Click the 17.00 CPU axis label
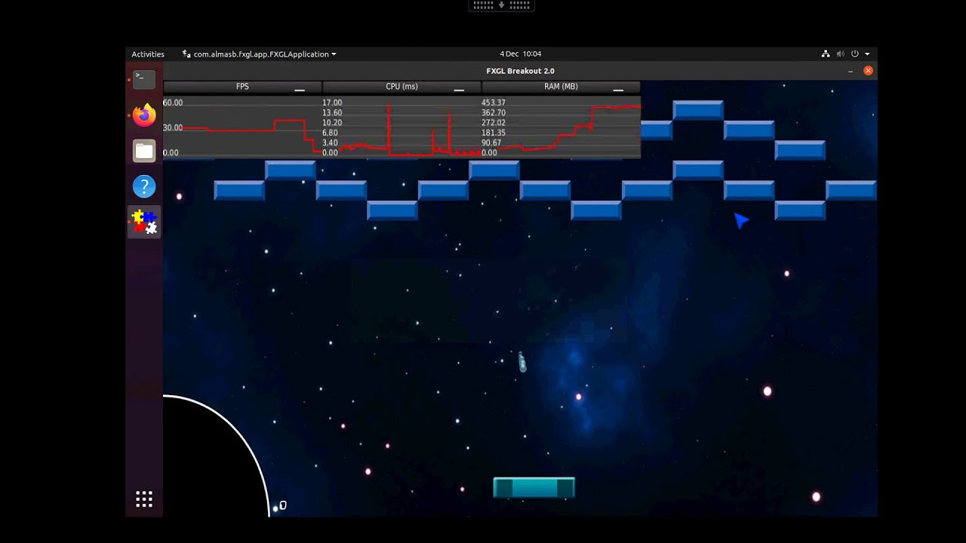966x543 pixels. [332, 103]
